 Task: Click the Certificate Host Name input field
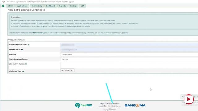tap(129, 45)
